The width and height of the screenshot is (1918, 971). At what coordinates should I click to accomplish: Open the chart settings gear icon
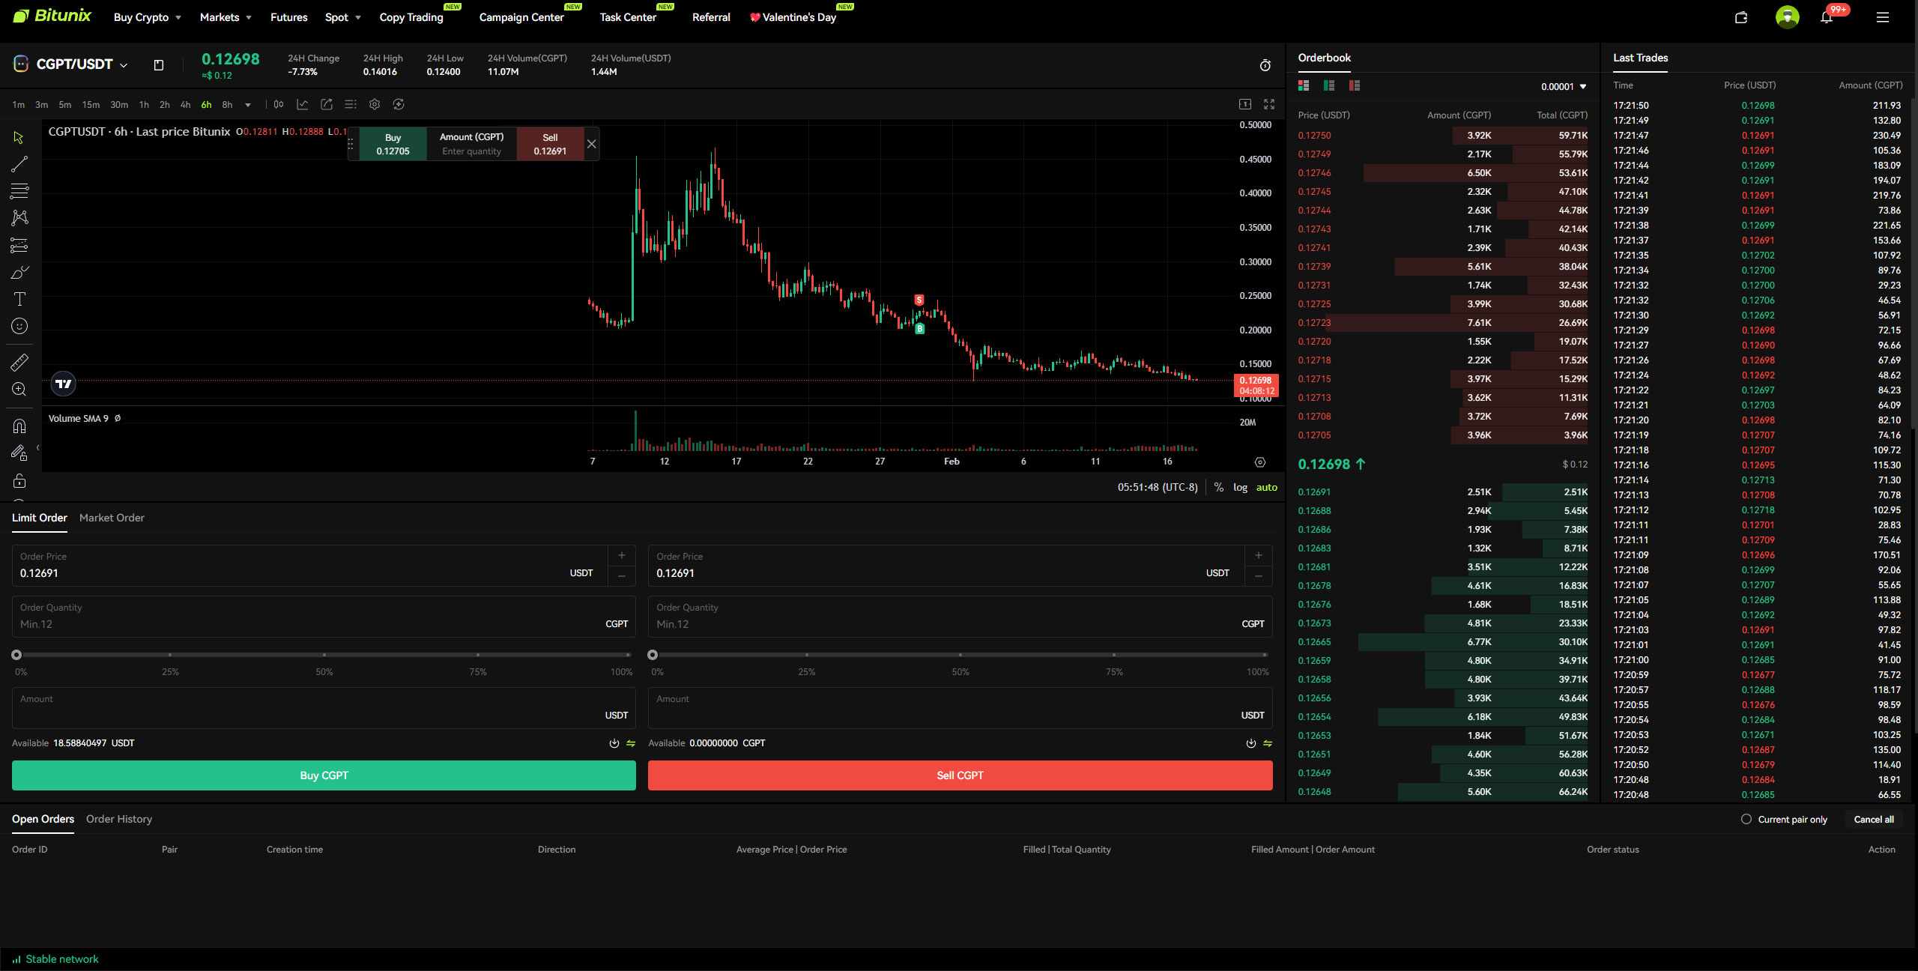pyautogui.click(x=375, y=105)
